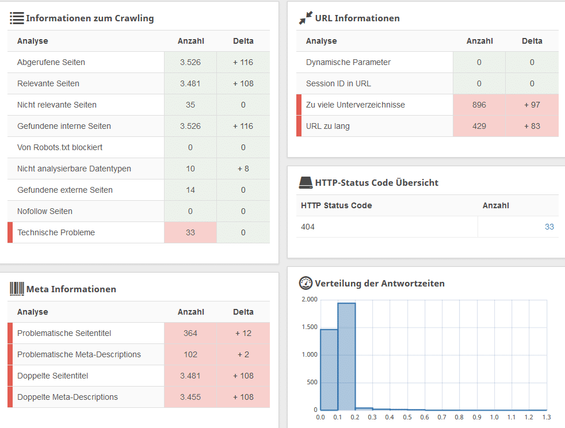The image size is (565, 428).
Task: Click the 1.3 x-axis label on the chart
Action: pos(547,417)
